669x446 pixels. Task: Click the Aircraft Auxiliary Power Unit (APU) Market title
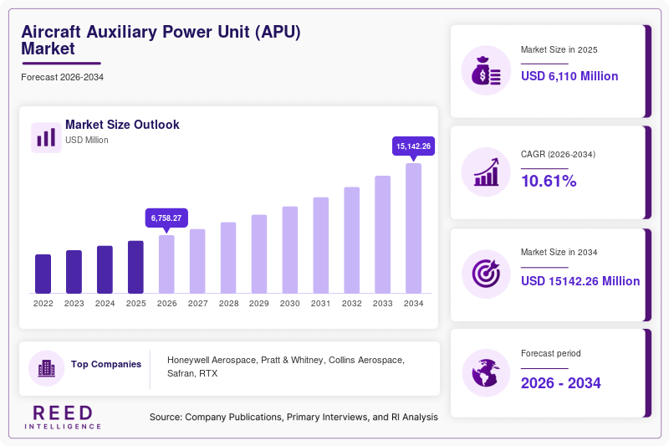click(161, 40)
